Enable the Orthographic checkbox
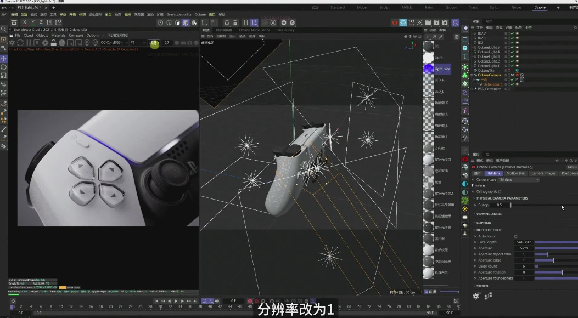Viewport: 578px width, 318px height. tap(500, 192)
